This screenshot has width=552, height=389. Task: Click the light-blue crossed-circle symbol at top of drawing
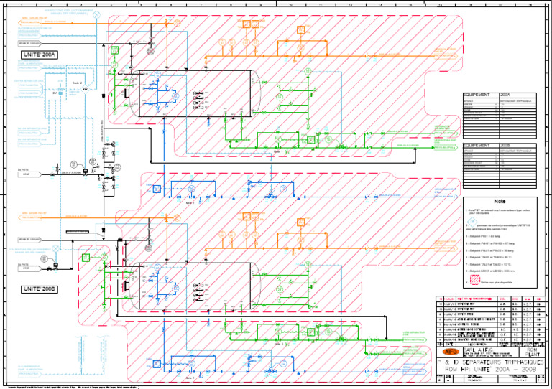click(96, 15)
